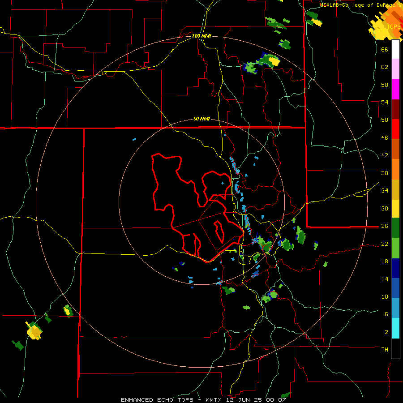The image size is (403, 403).
Task: Click the legend value '62'
Action: tap(385, 67)
